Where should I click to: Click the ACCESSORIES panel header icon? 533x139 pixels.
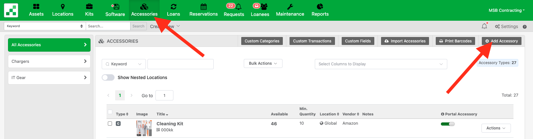101,41
